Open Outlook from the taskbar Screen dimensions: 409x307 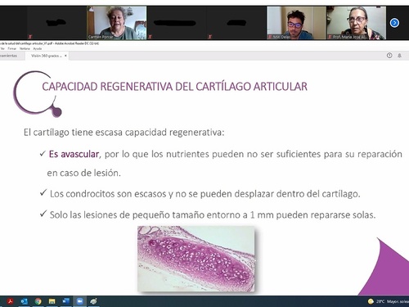24,301
